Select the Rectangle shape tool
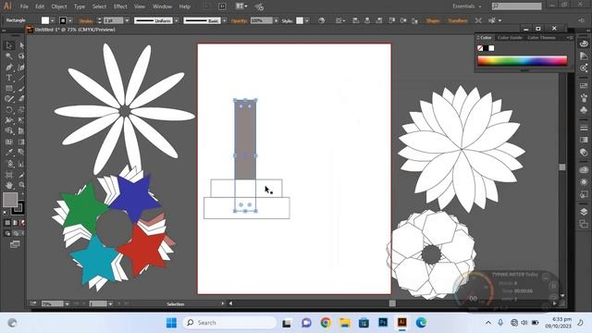This screenshot has width=592, height=333. (9, 89)
